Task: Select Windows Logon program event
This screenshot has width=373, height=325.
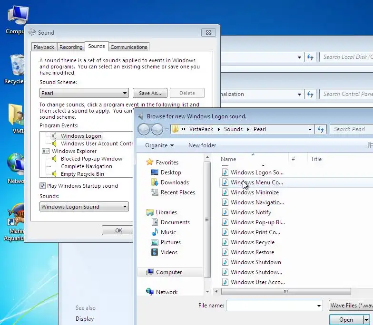Action: [x=81, y=136]
